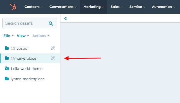
Task: Select the hello-world-theme label
Action: (x=27, y=69)
